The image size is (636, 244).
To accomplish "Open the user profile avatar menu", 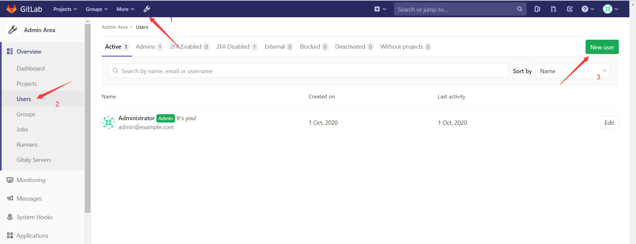I will pyautogui.click(x=610, y=9).
